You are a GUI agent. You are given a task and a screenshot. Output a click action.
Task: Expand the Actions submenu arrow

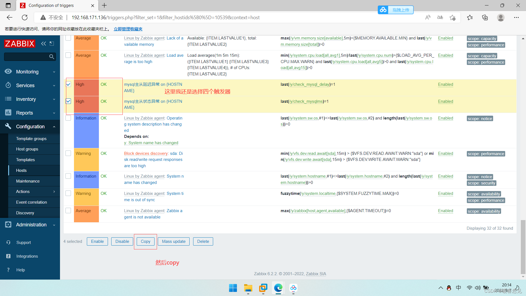[x=54, y=192]
